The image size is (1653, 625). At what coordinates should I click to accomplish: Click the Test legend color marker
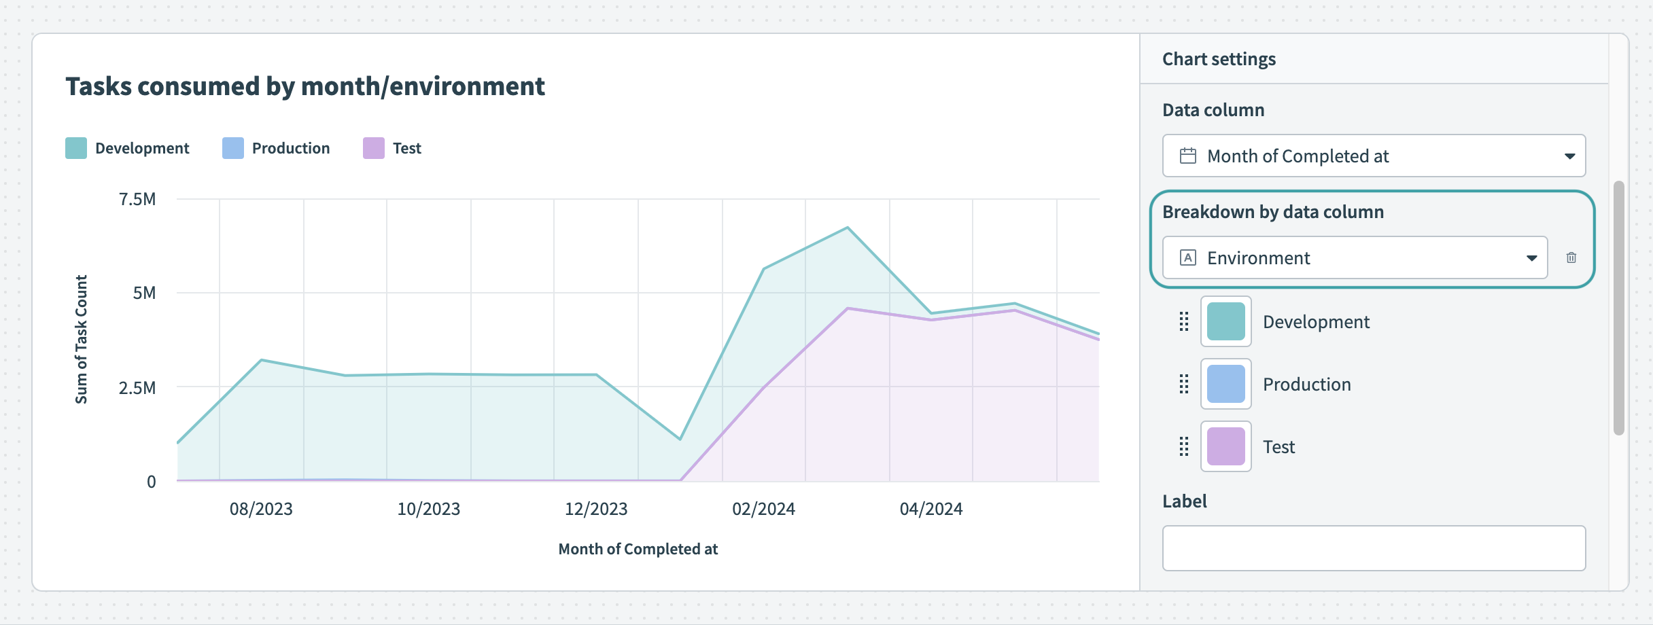point(374,147)
